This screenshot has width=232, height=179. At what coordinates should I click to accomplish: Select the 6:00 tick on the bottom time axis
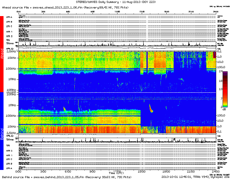pos(68,171)
